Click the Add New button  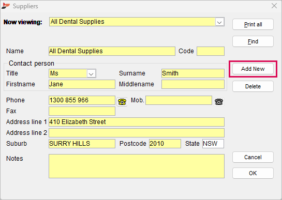pyautogui.click(x=253, y=69)
